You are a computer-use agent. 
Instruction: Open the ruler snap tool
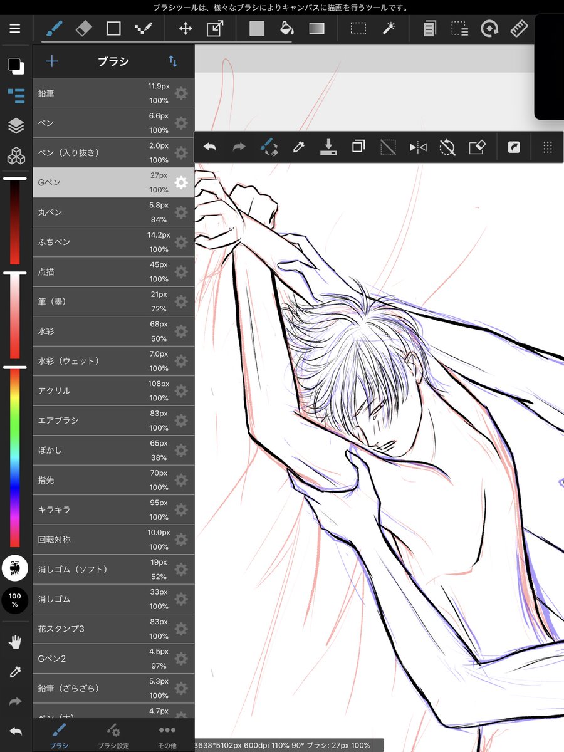coord(519,29)
